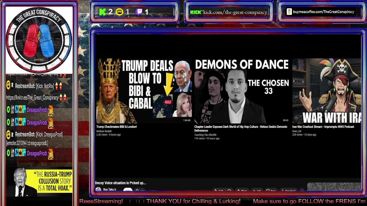
Task: Click title 'Trump Checkmates BIBI & London!'
Action: point(116,127)
